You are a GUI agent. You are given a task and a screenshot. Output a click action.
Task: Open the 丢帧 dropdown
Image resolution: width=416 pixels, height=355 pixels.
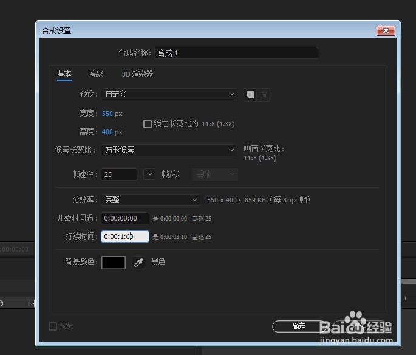215,174
